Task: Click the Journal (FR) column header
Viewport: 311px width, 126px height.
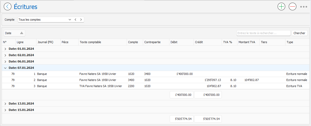Action: point(48,42)
